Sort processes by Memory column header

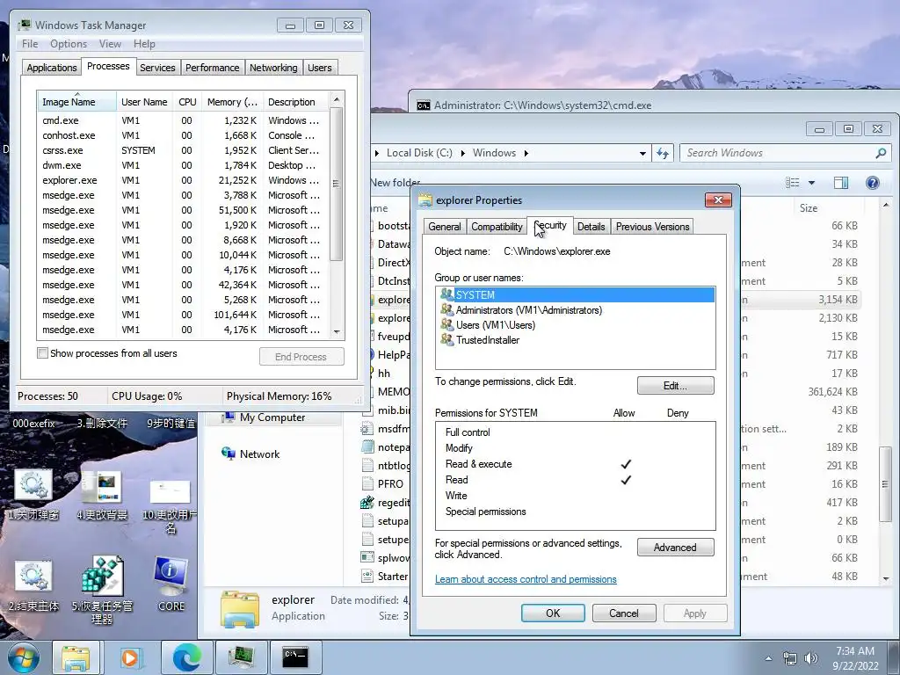coord(232,102)
